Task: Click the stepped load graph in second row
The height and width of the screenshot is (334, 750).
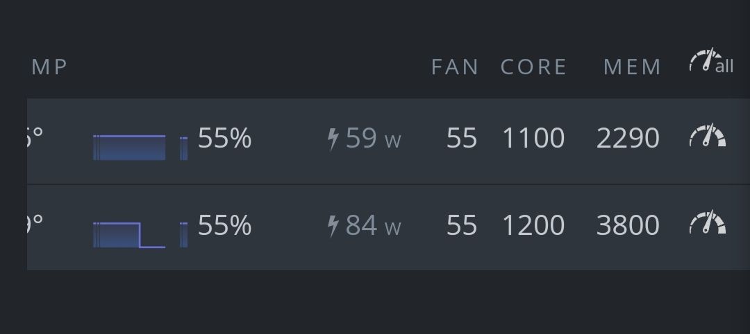Action: 129,235
